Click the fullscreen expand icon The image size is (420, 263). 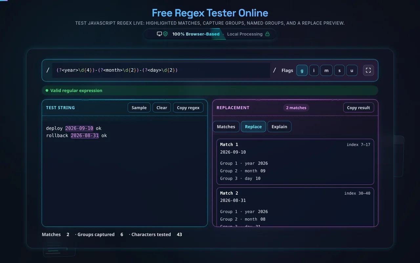click(x=368, y=70)
